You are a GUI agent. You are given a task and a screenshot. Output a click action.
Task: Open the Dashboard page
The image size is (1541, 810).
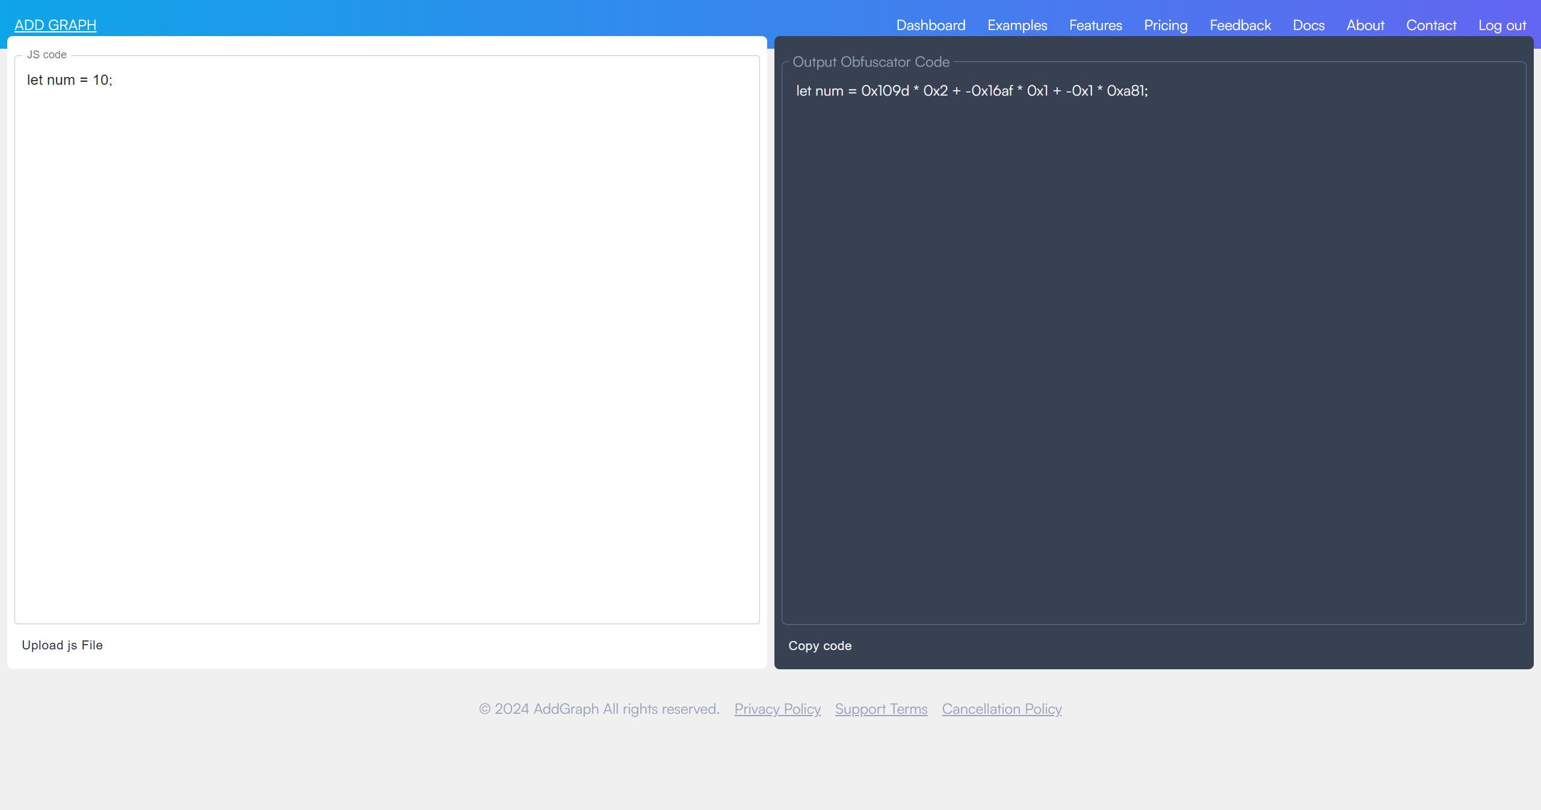click(x=930, y=25)
